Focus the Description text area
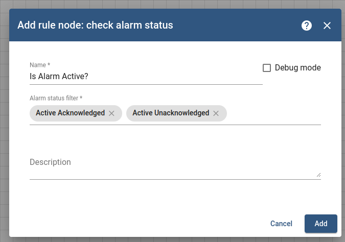The width and height of the screenshot is (345, 242). pos(175,166)
